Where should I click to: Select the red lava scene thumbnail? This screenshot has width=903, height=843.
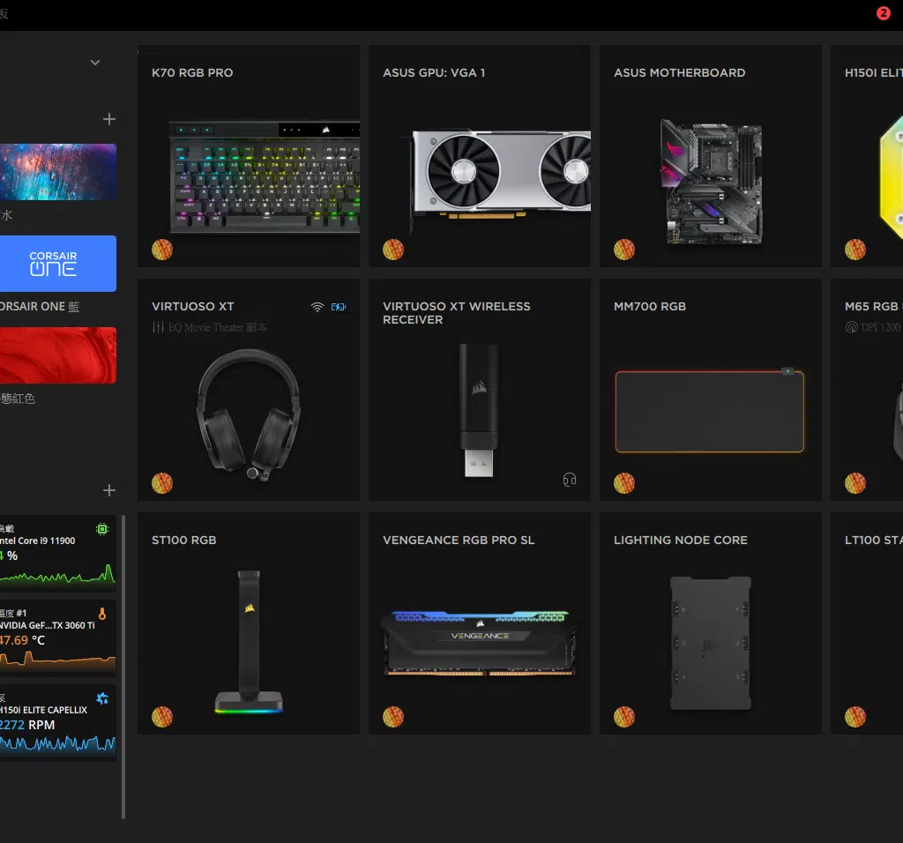[x=57, y=355]
